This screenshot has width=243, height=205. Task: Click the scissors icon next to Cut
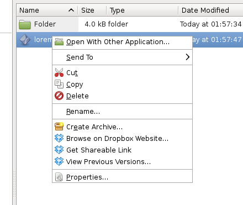(59, 72)
